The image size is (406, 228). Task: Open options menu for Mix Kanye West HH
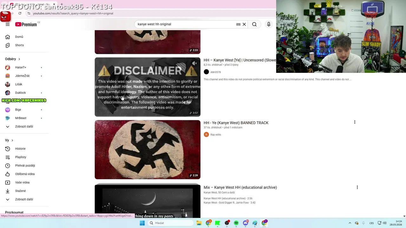click(x=357, y=187)
